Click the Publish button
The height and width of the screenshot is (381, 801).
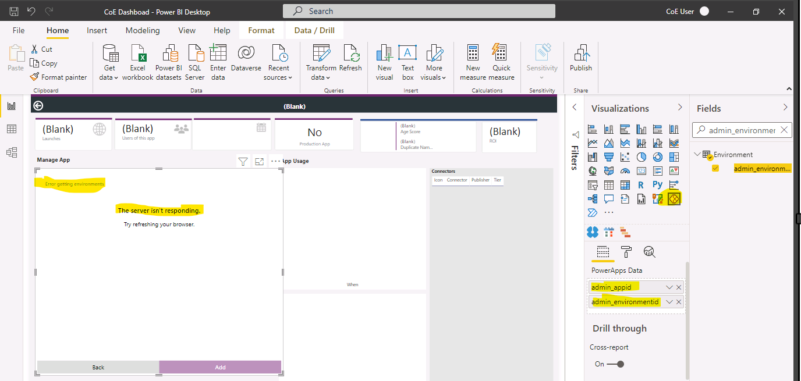[580, 58]
